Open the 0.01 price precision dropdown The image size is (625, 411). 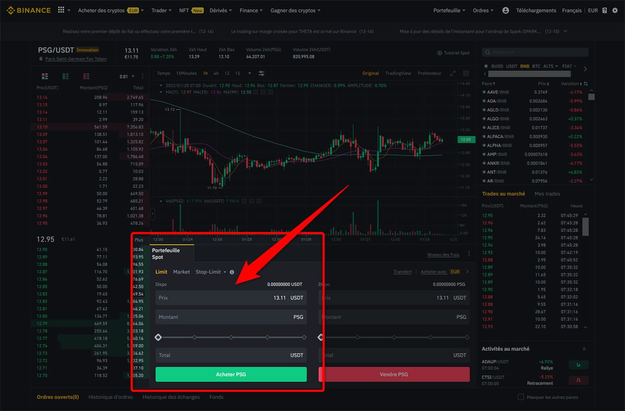point(127,76)
